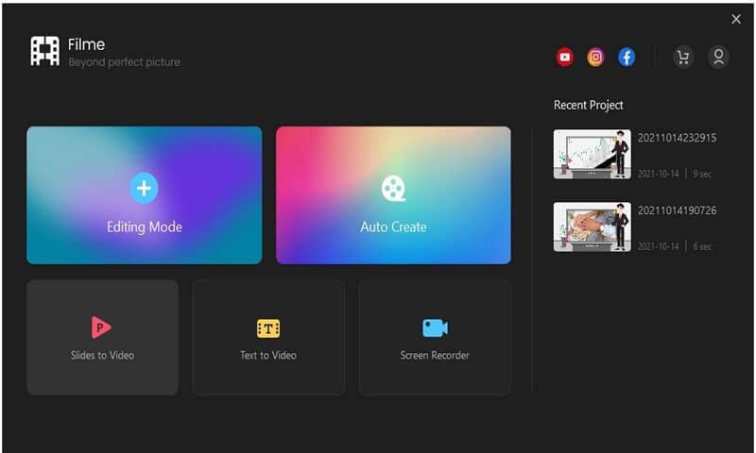Viewport: 756px width, 453px height.
Task: Close the Filme launcher window
Action: coord(736,19)
